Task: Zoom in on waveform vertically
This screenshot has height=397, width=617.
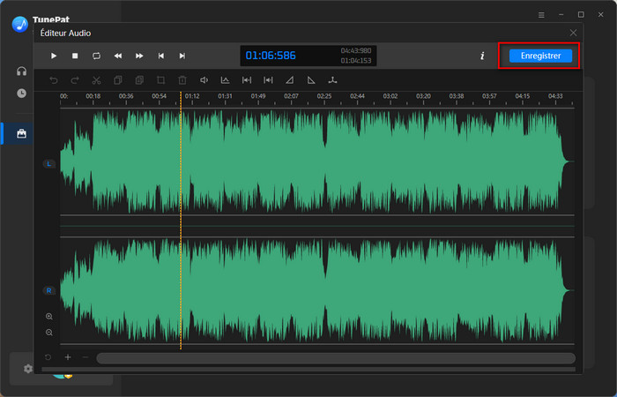Action: [x=48, y=316]
